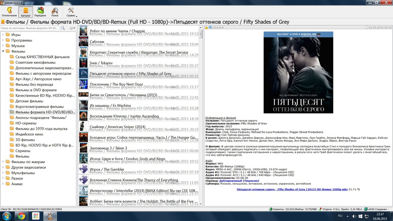The image size is (393, 221).
Task: Select Фильмы с авторским переводом folder
Action: [x=43, y=73]
